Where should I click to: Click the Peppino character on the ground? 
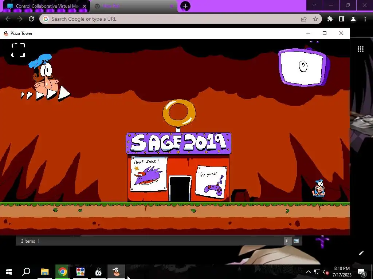pos(318,188)
